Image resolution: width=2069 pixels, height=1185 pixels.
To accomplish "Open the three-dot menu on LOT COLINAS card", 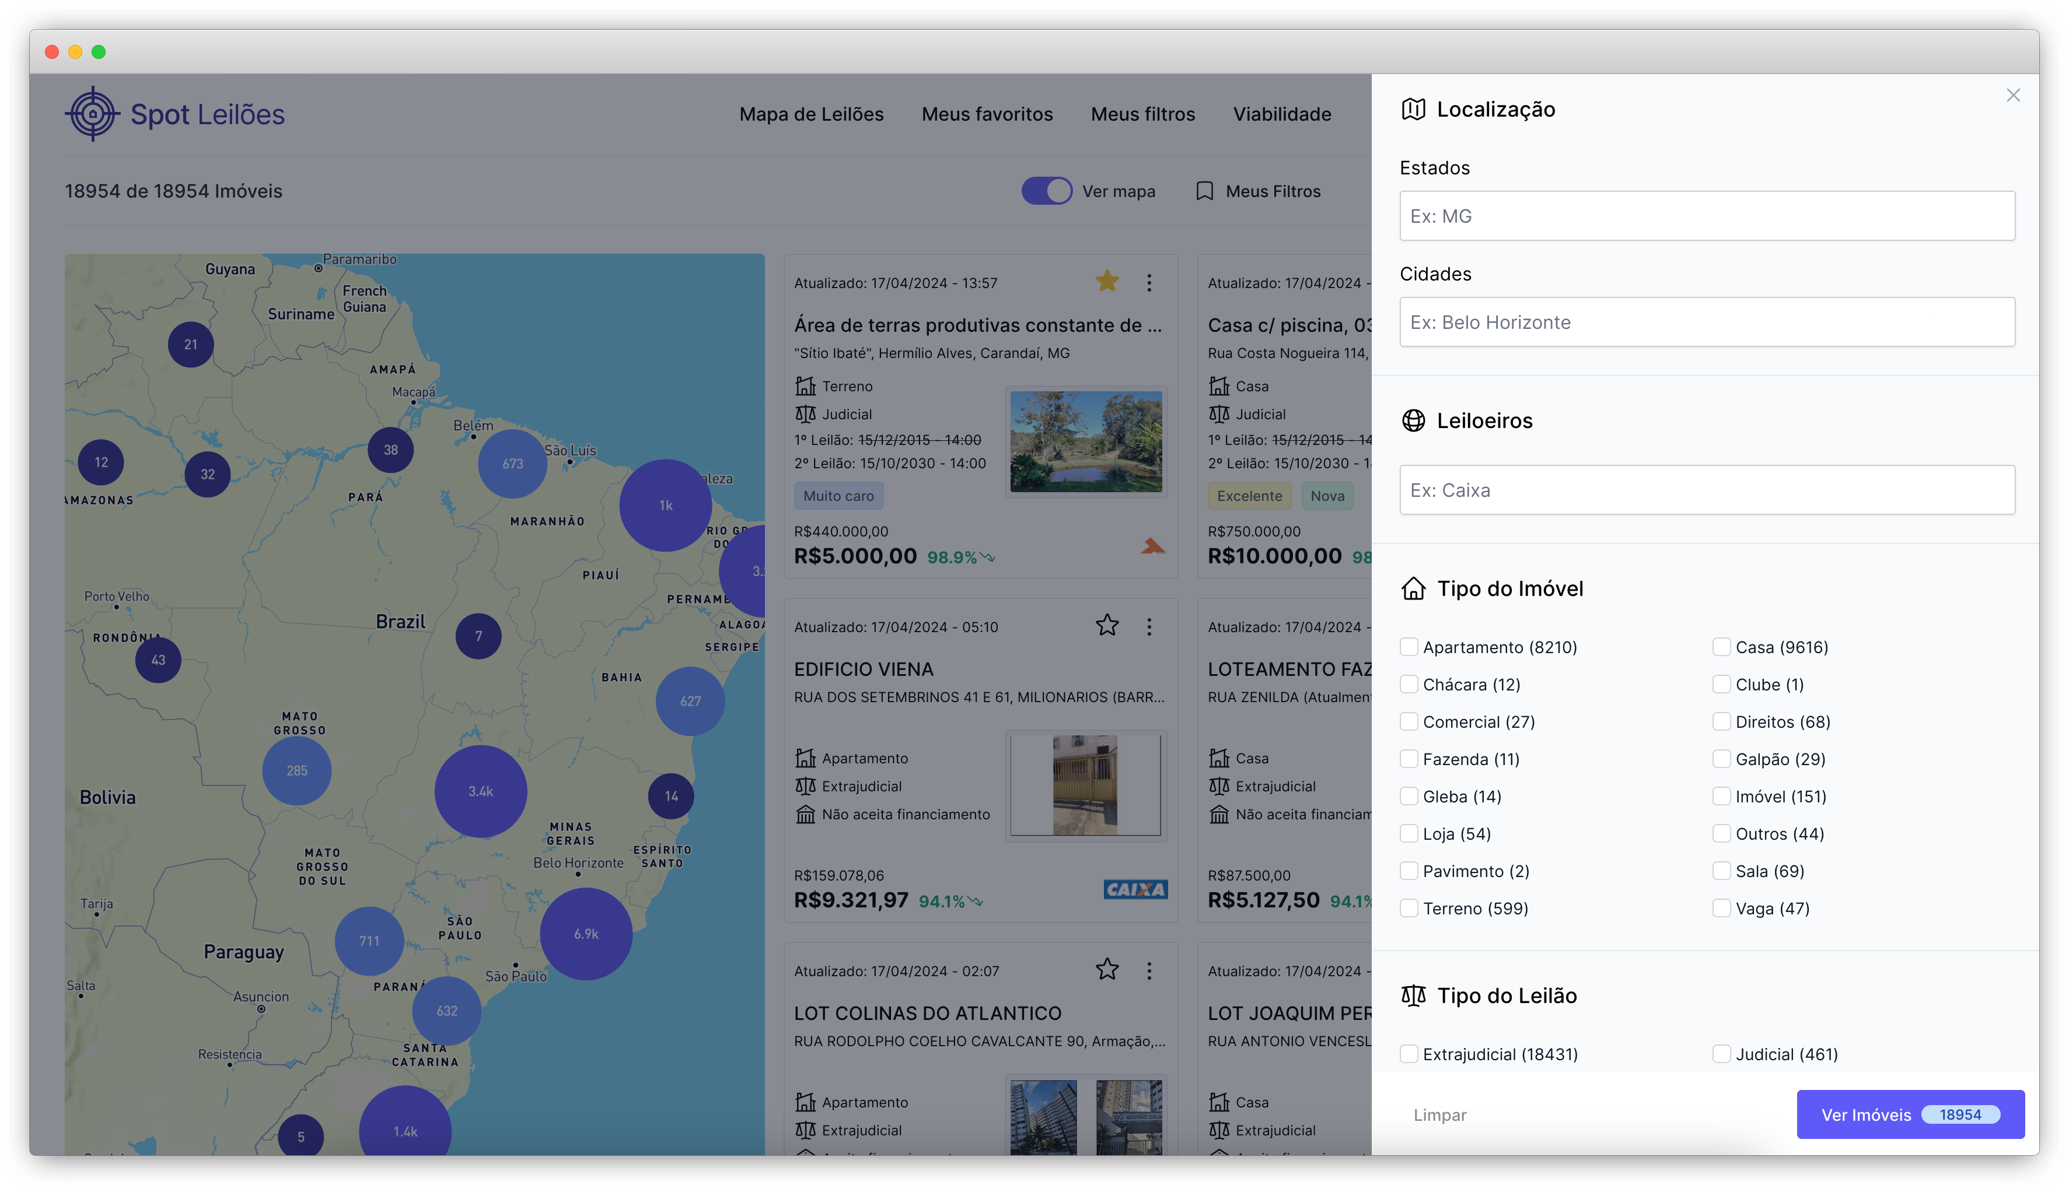I will 1149,970.
